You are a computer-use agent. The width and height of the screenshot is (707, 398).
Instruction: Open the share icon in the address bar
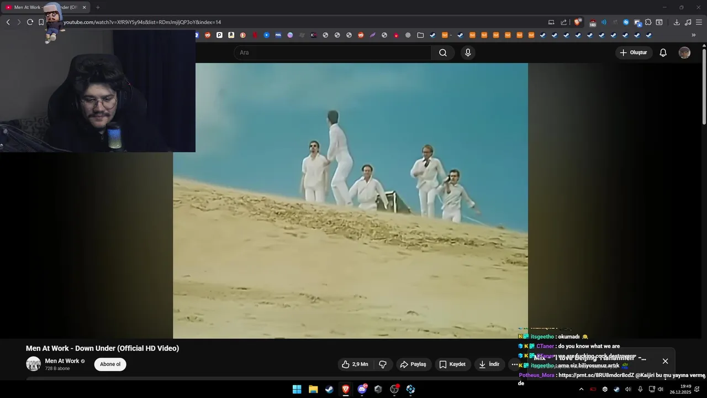(564, 22)
